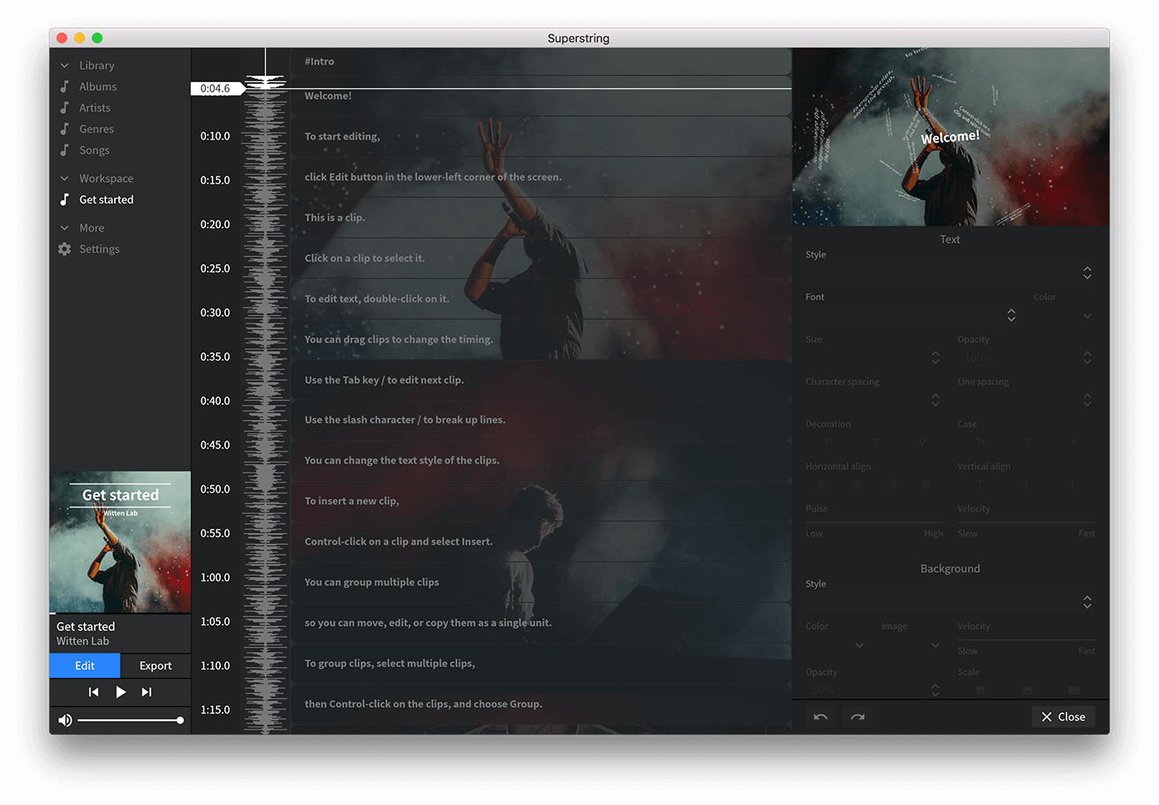Image resolution: width=1159 pixels, height=805 pixels.
Task: Open the Background Style dropdown
Action: [x=950, y=602]
